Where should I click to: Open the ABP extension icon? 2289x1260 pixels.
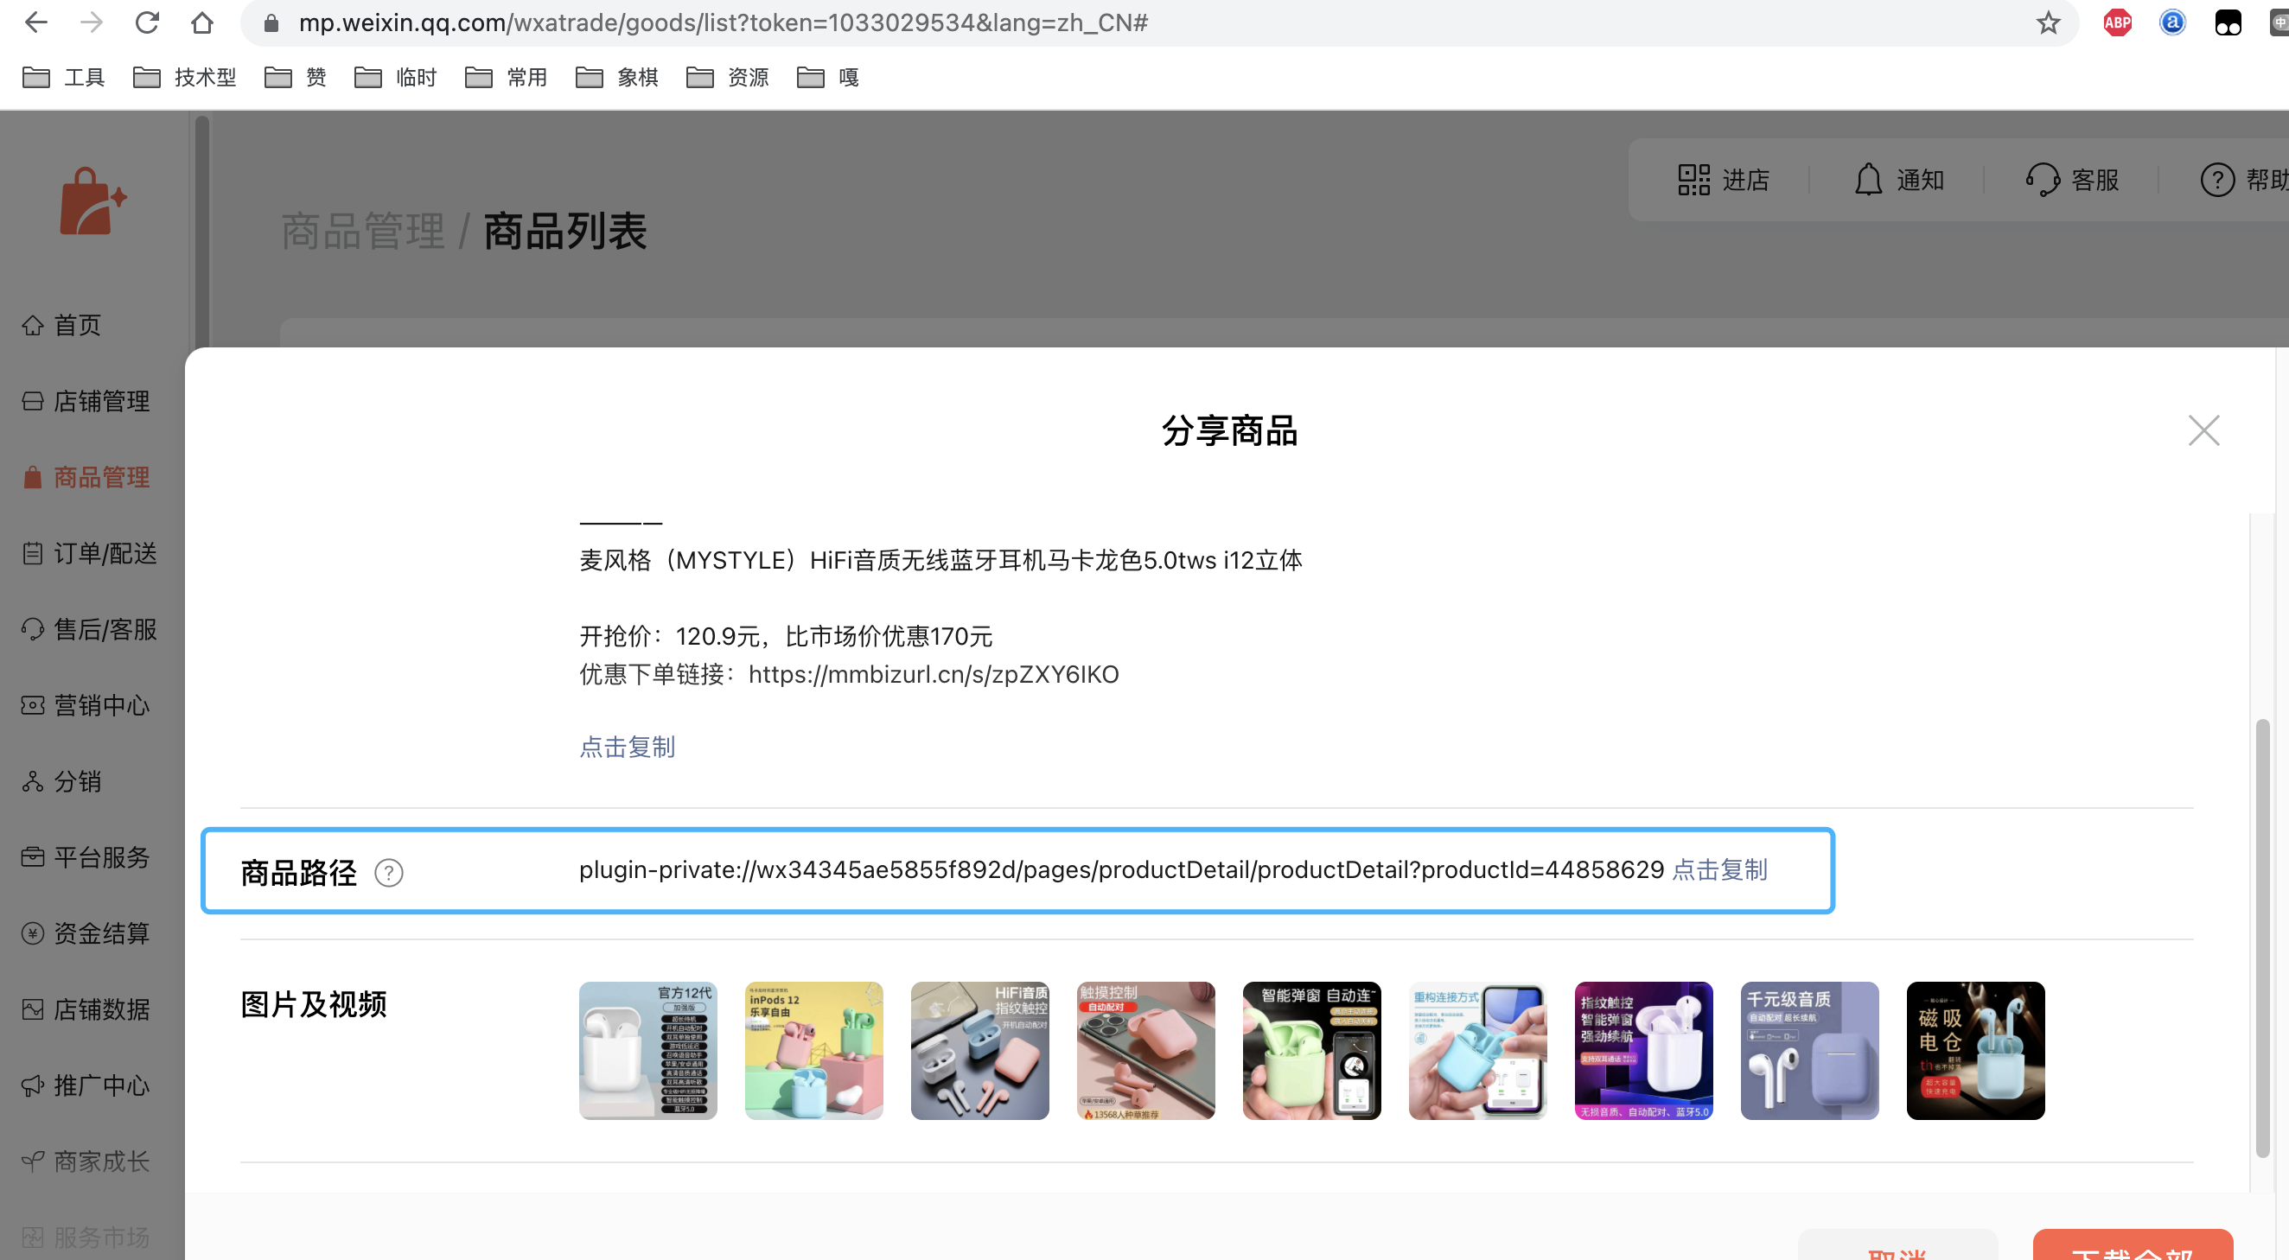pyautogui.click(x=2118, y=22)
